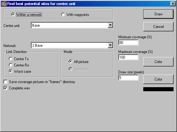Image resolution: width=177 pixels, height=132 pixels.
Task: Expand the Network dropdown arrow
Action: coord(110,45)
